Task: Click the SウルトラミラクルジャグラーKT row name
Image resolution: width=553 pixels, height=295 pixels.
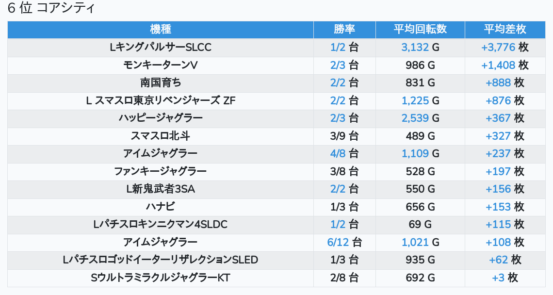Action: (161, 278)
